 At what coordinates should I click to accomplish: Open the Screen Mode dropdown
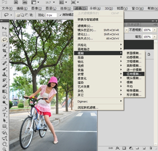(x=78, y=2)
